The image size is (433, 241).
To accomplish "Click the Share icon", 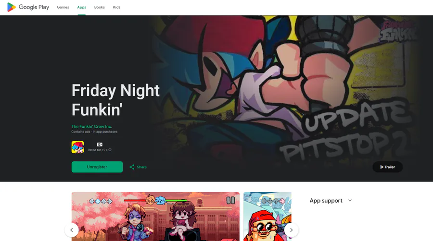I will 132,167.
